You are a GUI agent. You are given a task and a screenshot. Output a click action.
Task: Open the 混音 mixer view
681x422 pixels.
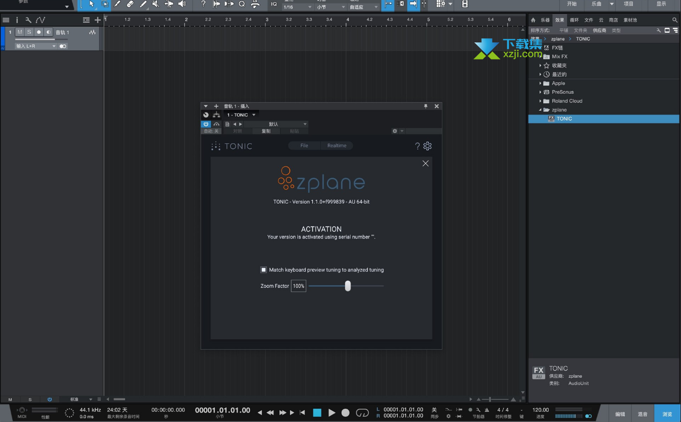click(x=643, y=414)
